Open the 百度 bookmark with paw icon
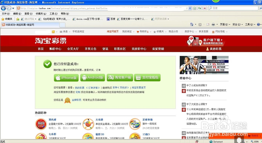 point(111,19)
